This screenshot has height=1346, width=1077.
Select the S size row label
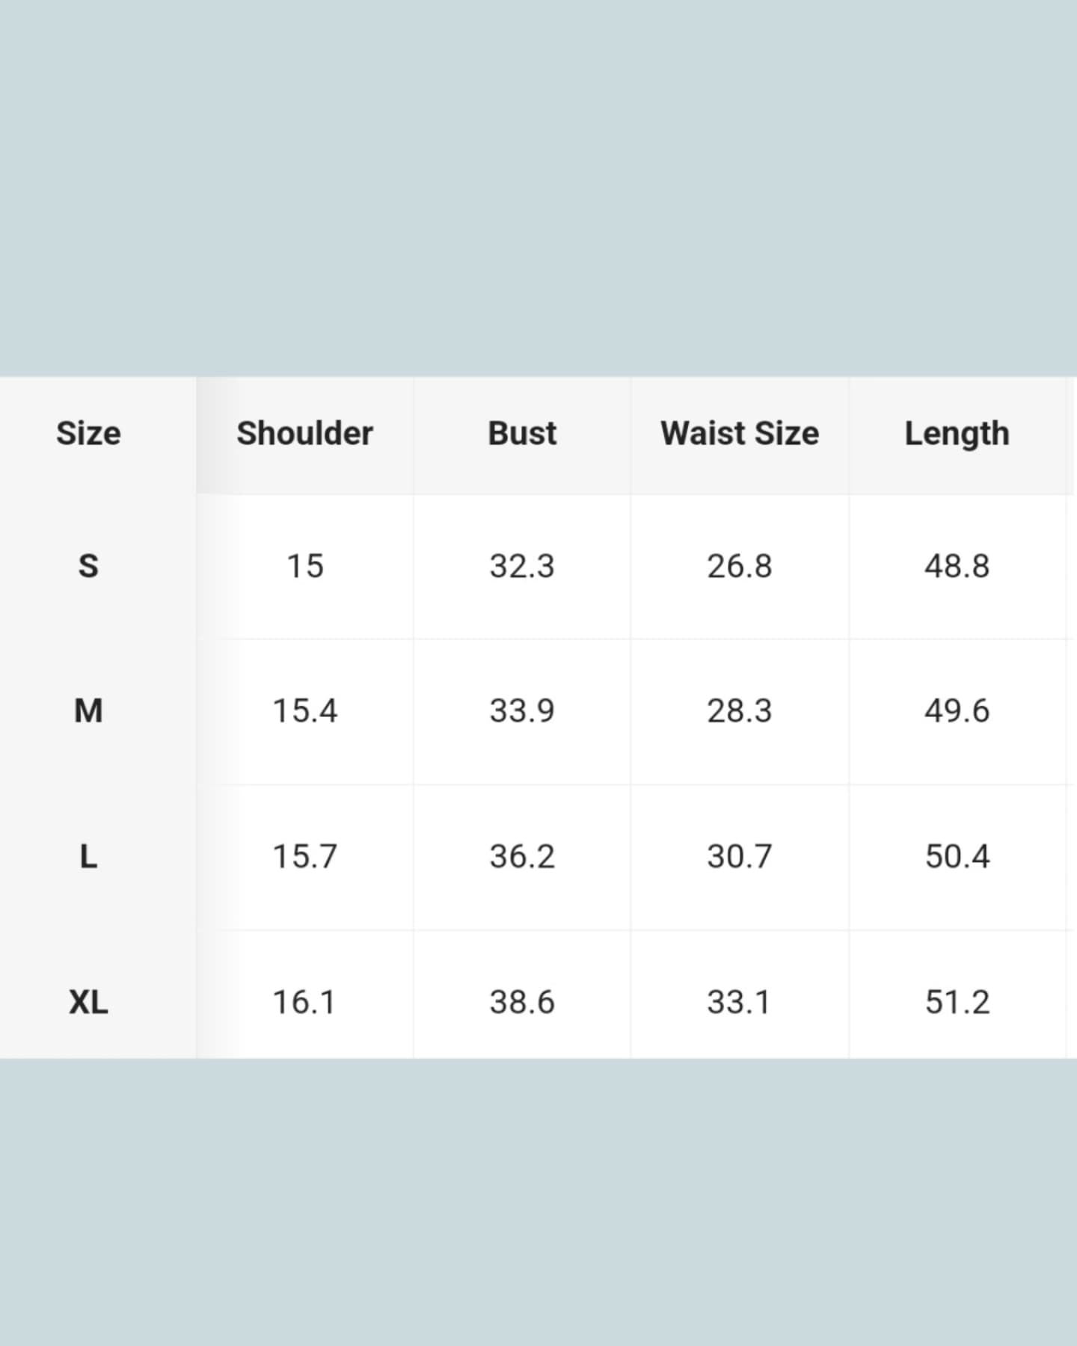point(88,566)
